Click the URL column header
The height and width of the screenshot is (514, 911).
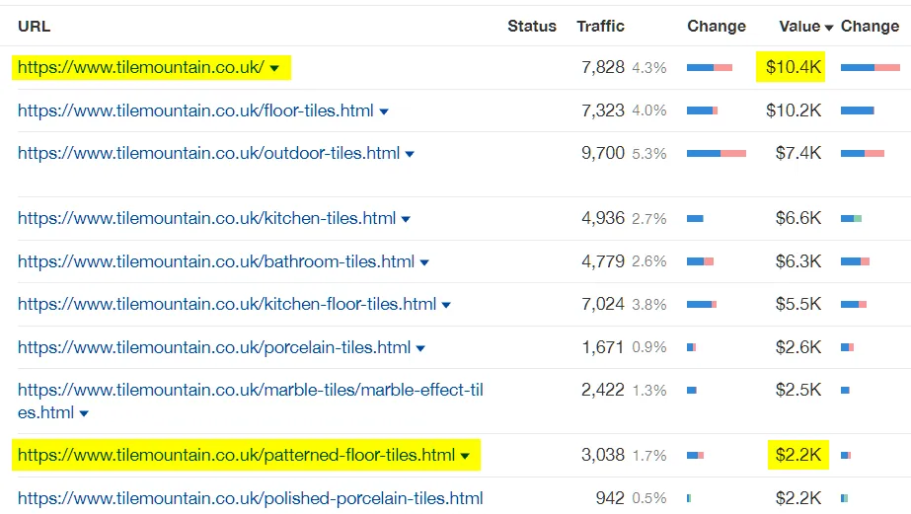[34, 26]
